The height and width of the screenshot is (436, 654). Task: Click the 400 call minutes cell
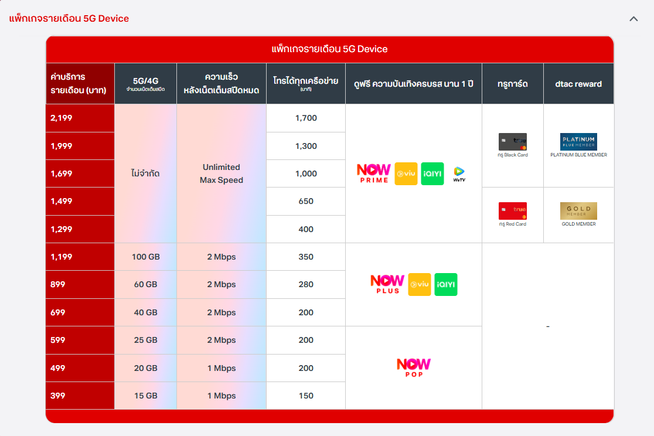coord(306,229)
